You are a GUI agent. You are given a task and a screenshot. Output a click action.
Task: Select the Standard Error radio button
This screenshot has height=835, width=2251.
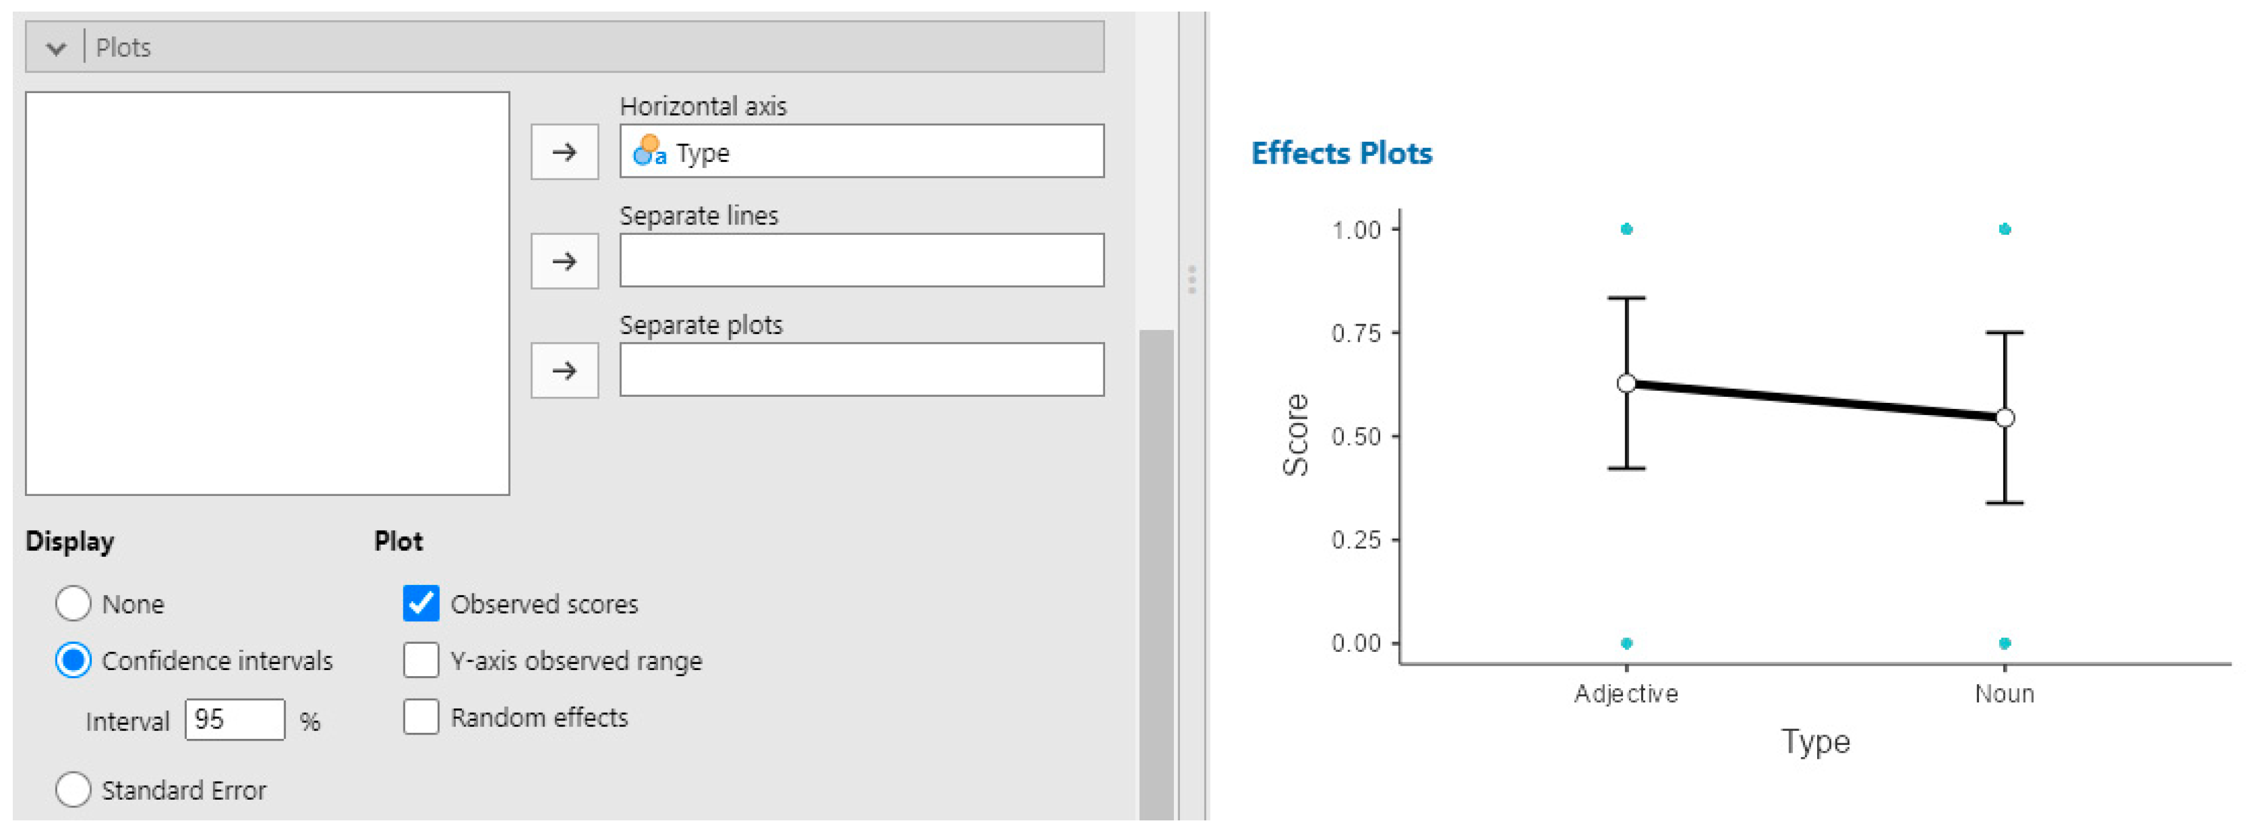pos(74,789)
